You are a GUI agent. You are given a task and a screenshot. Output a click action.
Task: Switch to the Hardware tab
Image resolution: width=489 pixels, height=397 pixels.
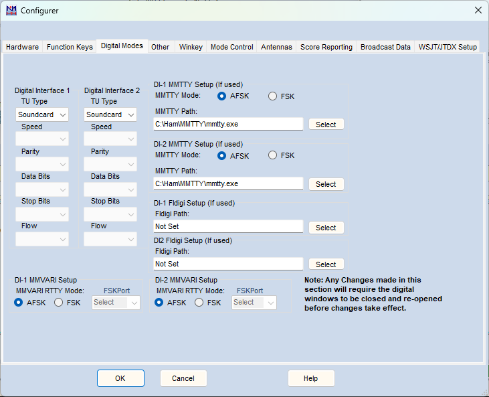tap(22, 47)
